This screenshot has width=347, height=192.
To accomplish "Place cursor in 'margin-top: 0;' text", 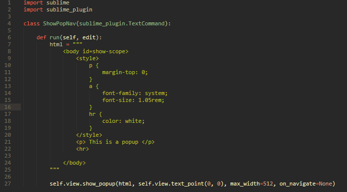I will 125,72.
